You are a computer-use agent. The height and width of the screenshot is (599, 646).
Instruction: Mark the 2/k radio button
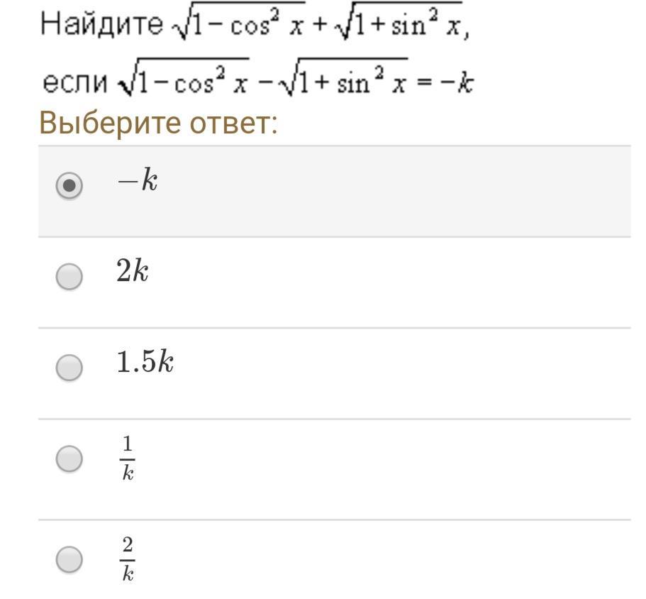pos(69,560)
